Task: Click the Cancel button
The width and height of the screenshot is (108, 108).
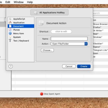Action: point(69,66)
